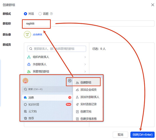Click the 取消 button
Screen dimensions: 156x140
tap(120, 135)
